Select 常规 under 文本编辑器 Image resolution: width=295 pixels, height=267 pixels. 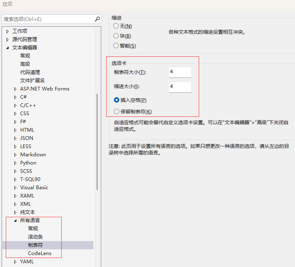pos(25,56)
